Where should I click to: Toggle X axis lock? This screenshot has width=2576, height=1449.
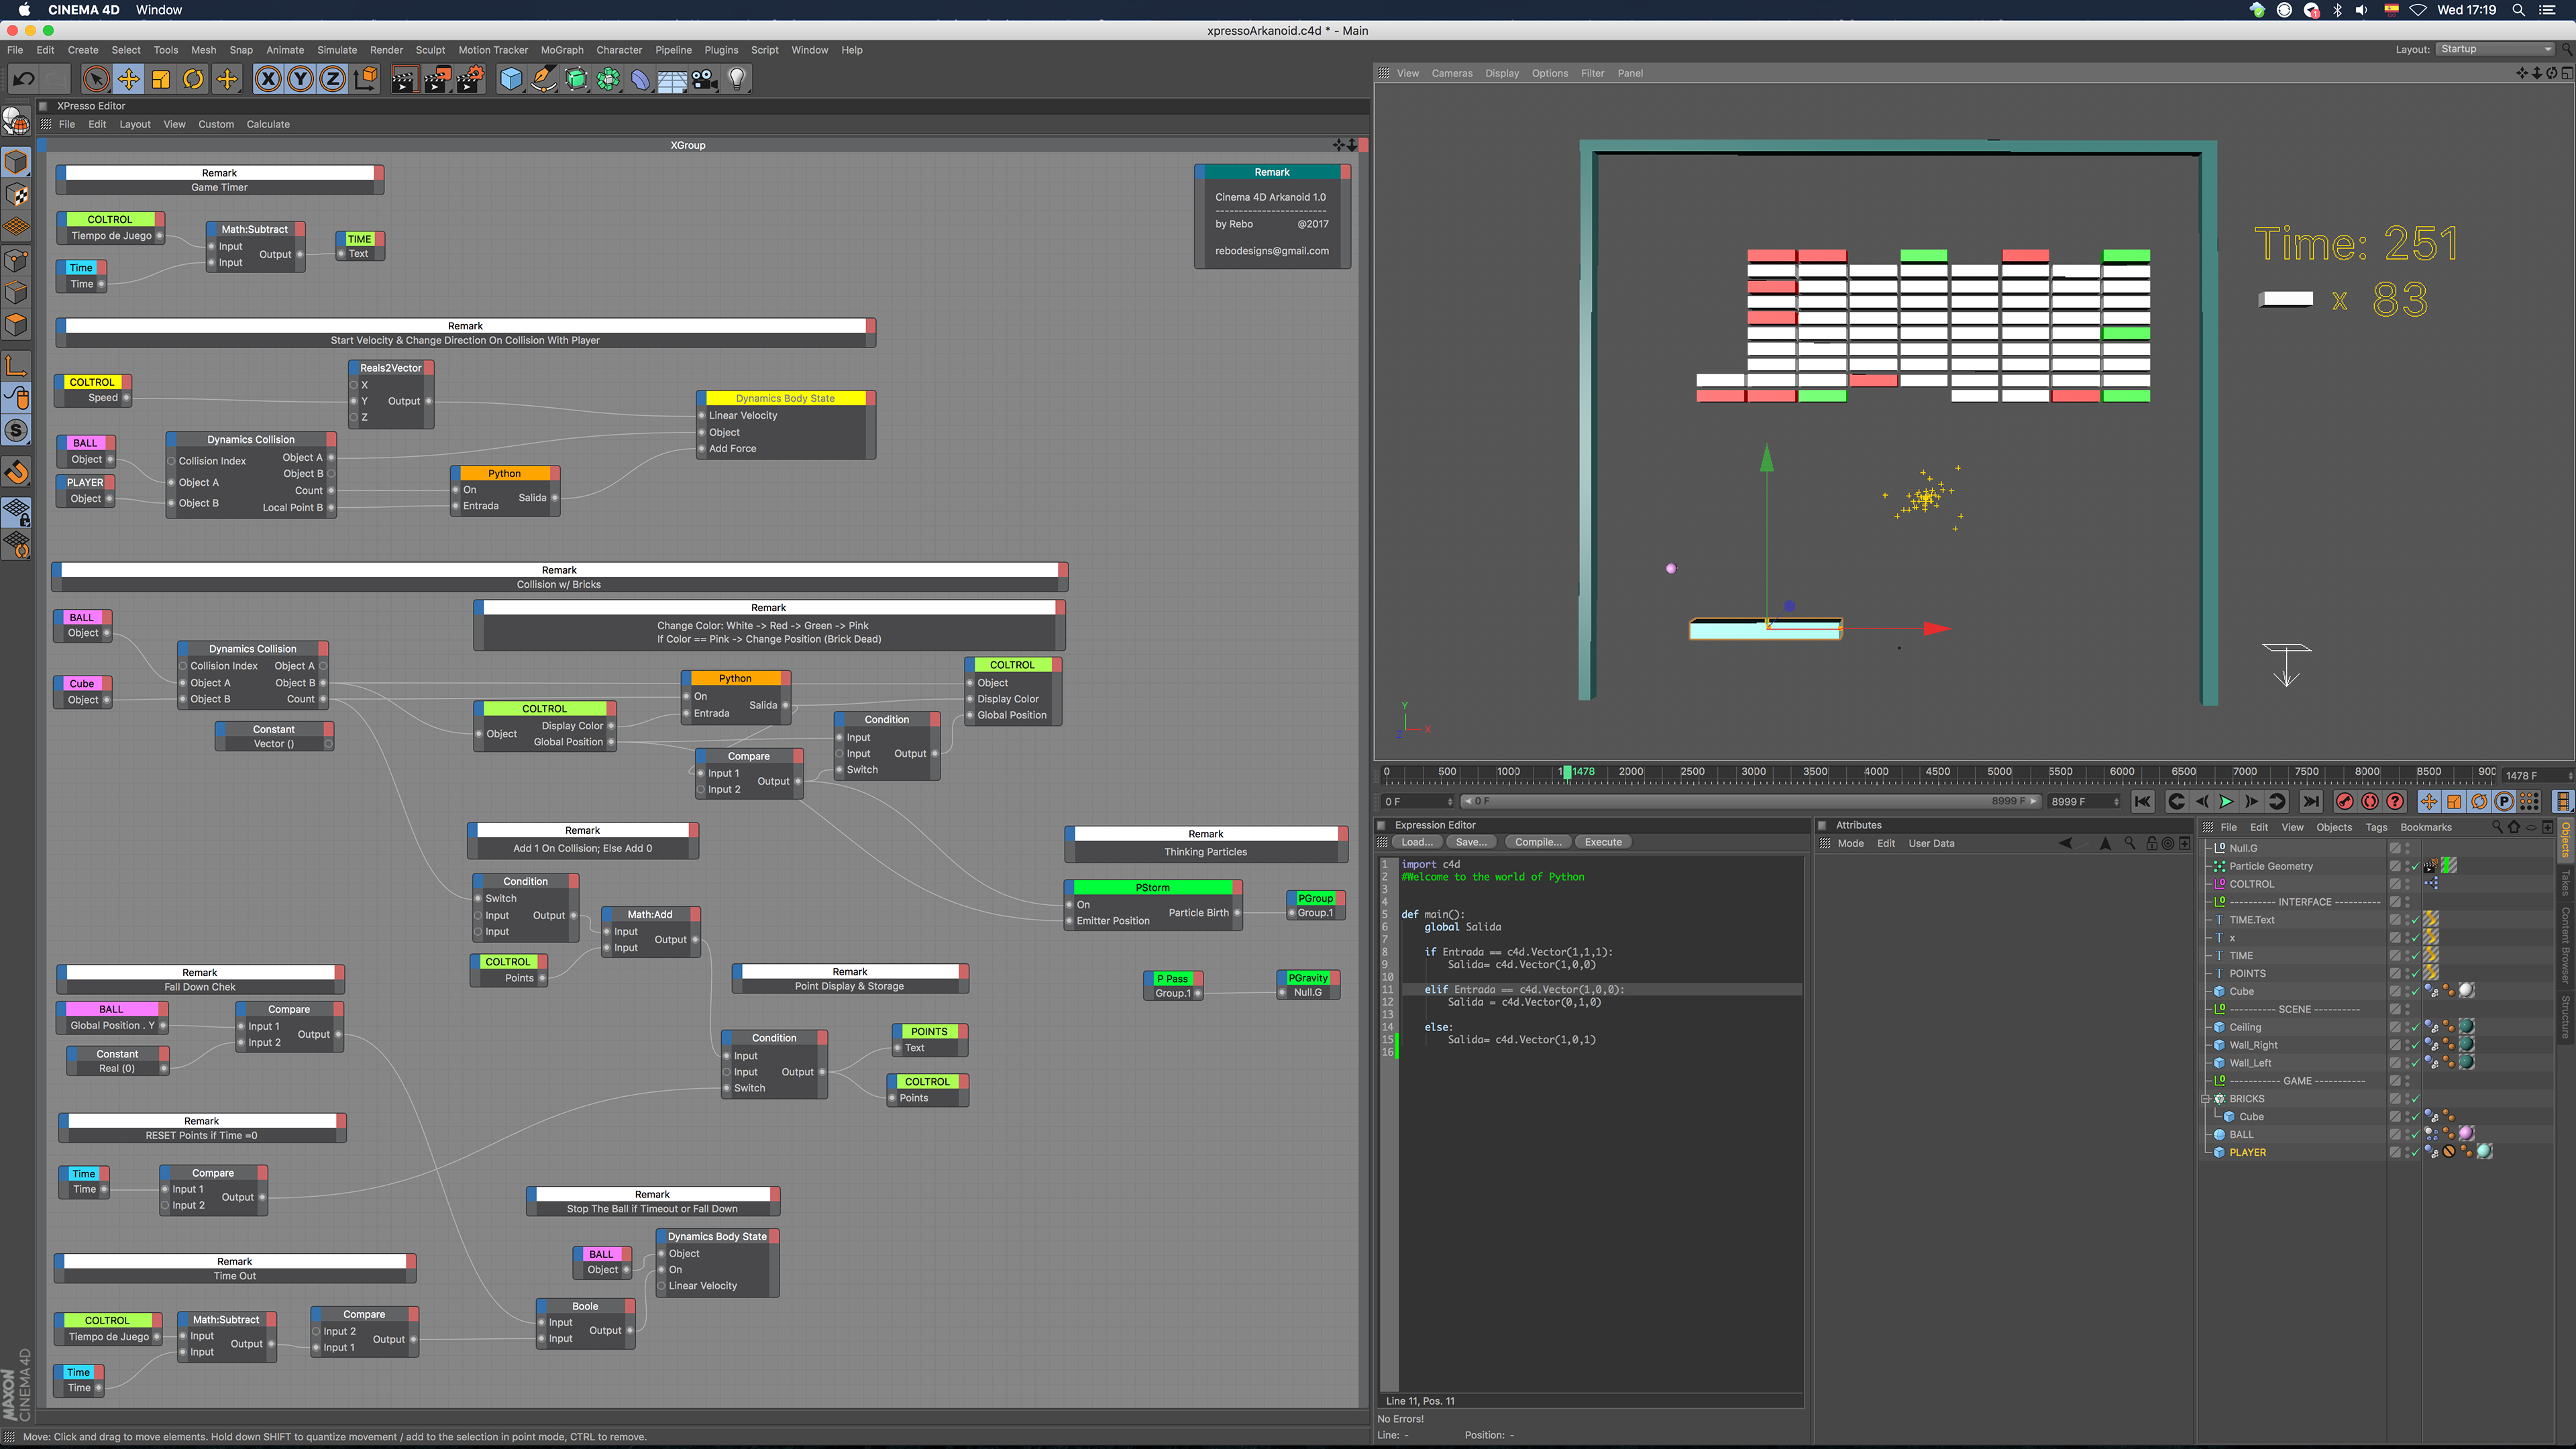pos(268,79)
